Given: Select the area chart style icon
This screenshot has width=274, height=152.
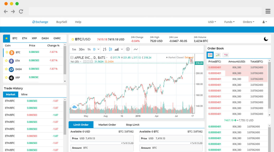Looking at the screenshot, I should pos(116,49).
